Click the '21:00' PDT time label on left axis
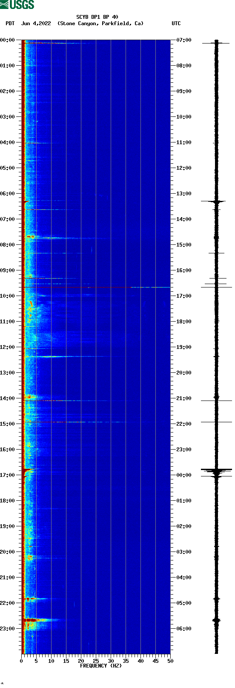 [8, 578]
